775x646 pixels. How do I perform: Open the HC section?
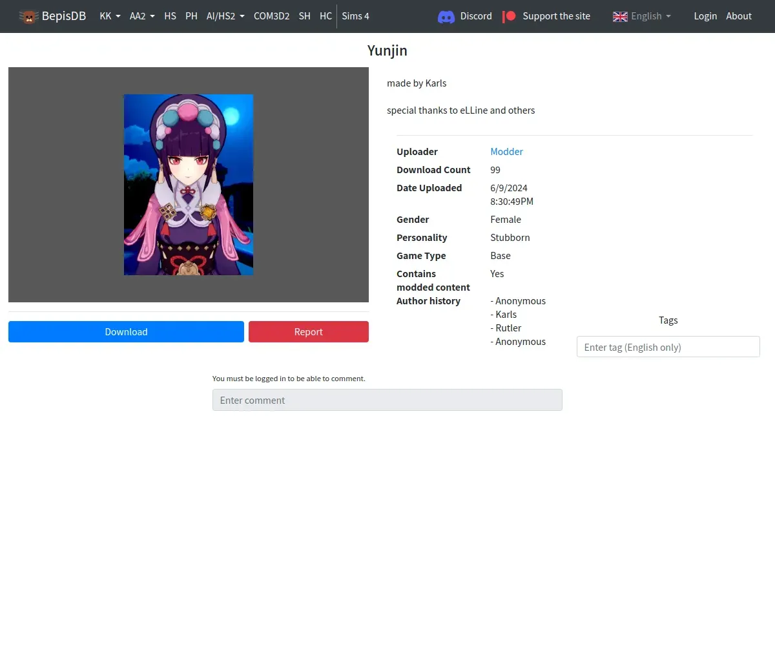point(325,16)
